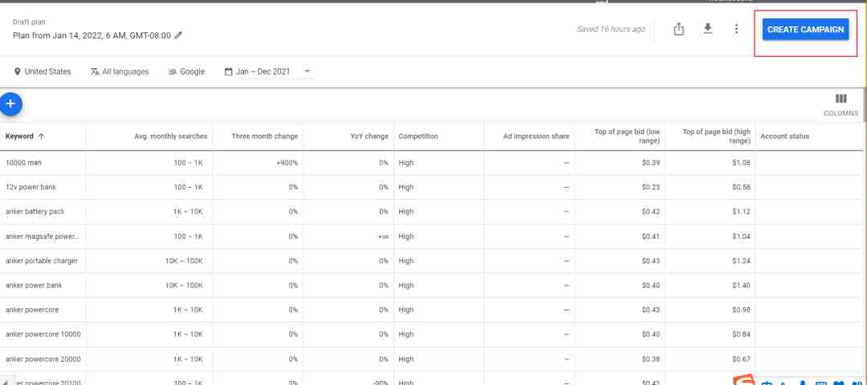
Task: Click the 'Saved 16 hours ago' status text
Action: pos(611,29)
